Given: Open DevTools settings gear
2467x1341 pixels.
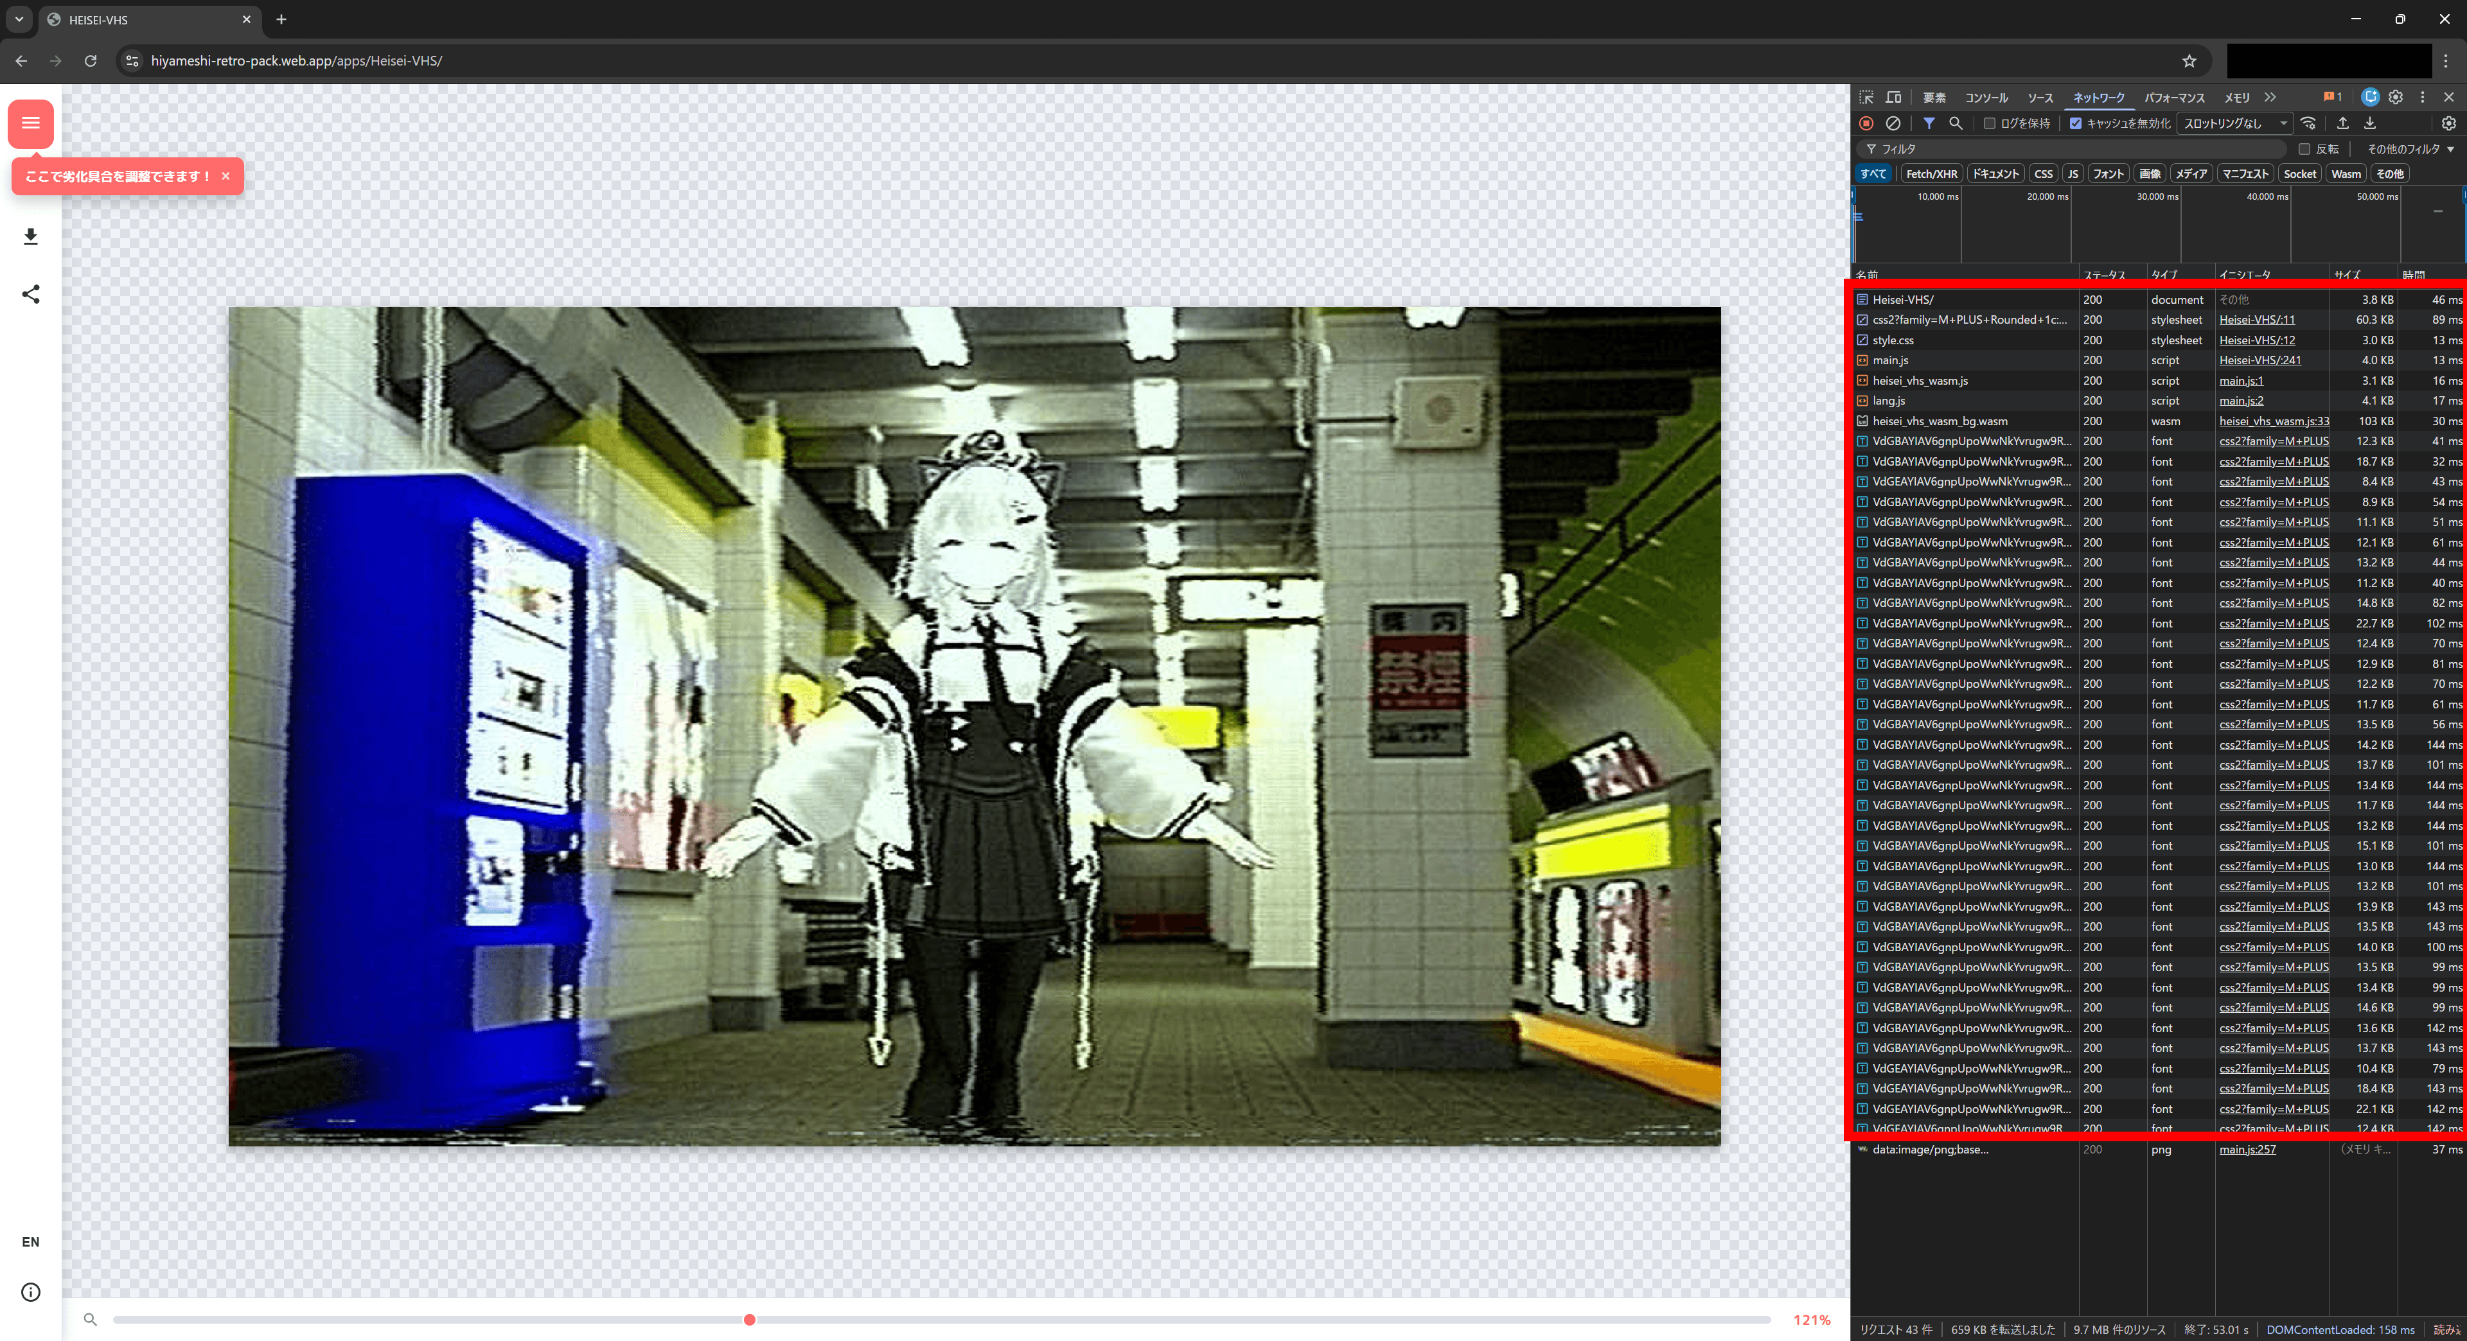Looking at the screenshot, I should [x=2395, y=97].
